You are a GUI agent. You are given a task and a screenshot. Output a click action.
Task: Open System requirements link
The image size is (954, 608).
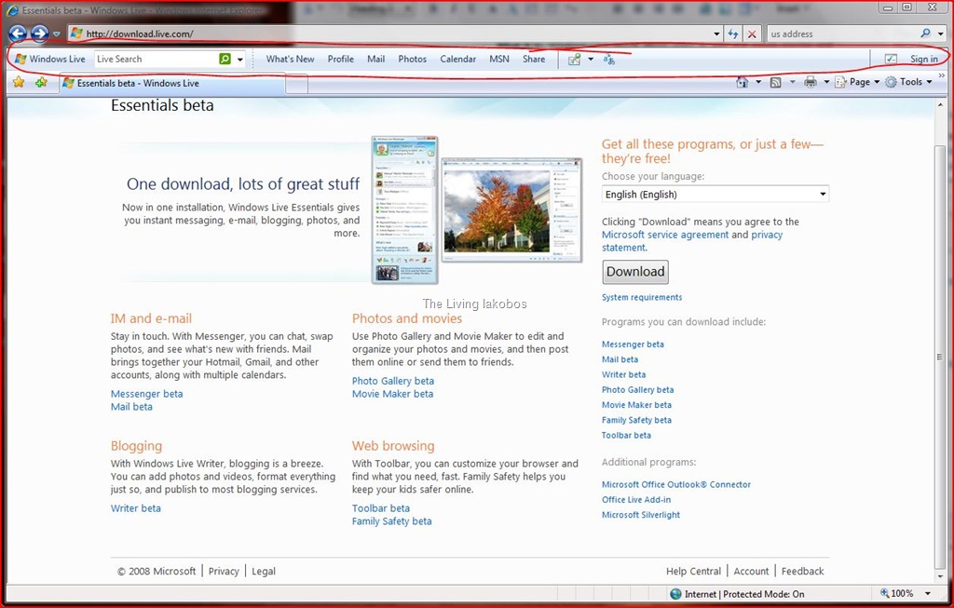coord(642,297)
